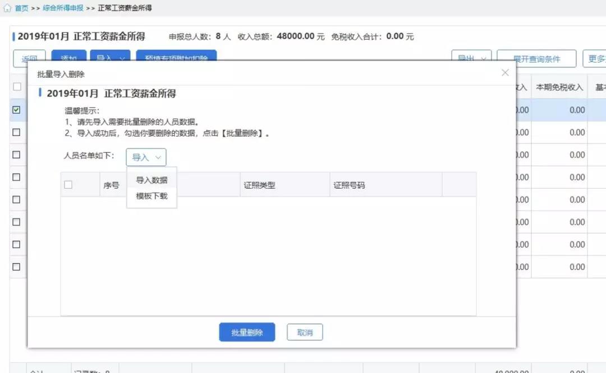Open the 导入 dropdown inside the dialog
Image resolution: width=606 pixels, height=373 pixels.
[145, 157]
